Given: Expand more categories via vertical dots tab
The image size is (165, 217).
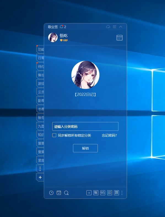Looking at the screenshot, I should (x=40, y=169).
